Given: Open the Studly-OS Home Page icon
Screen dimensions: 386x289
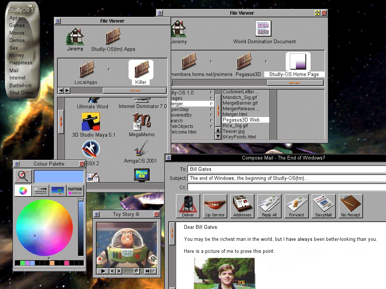Looking at the screenshot, I should [x=298, y=61].
